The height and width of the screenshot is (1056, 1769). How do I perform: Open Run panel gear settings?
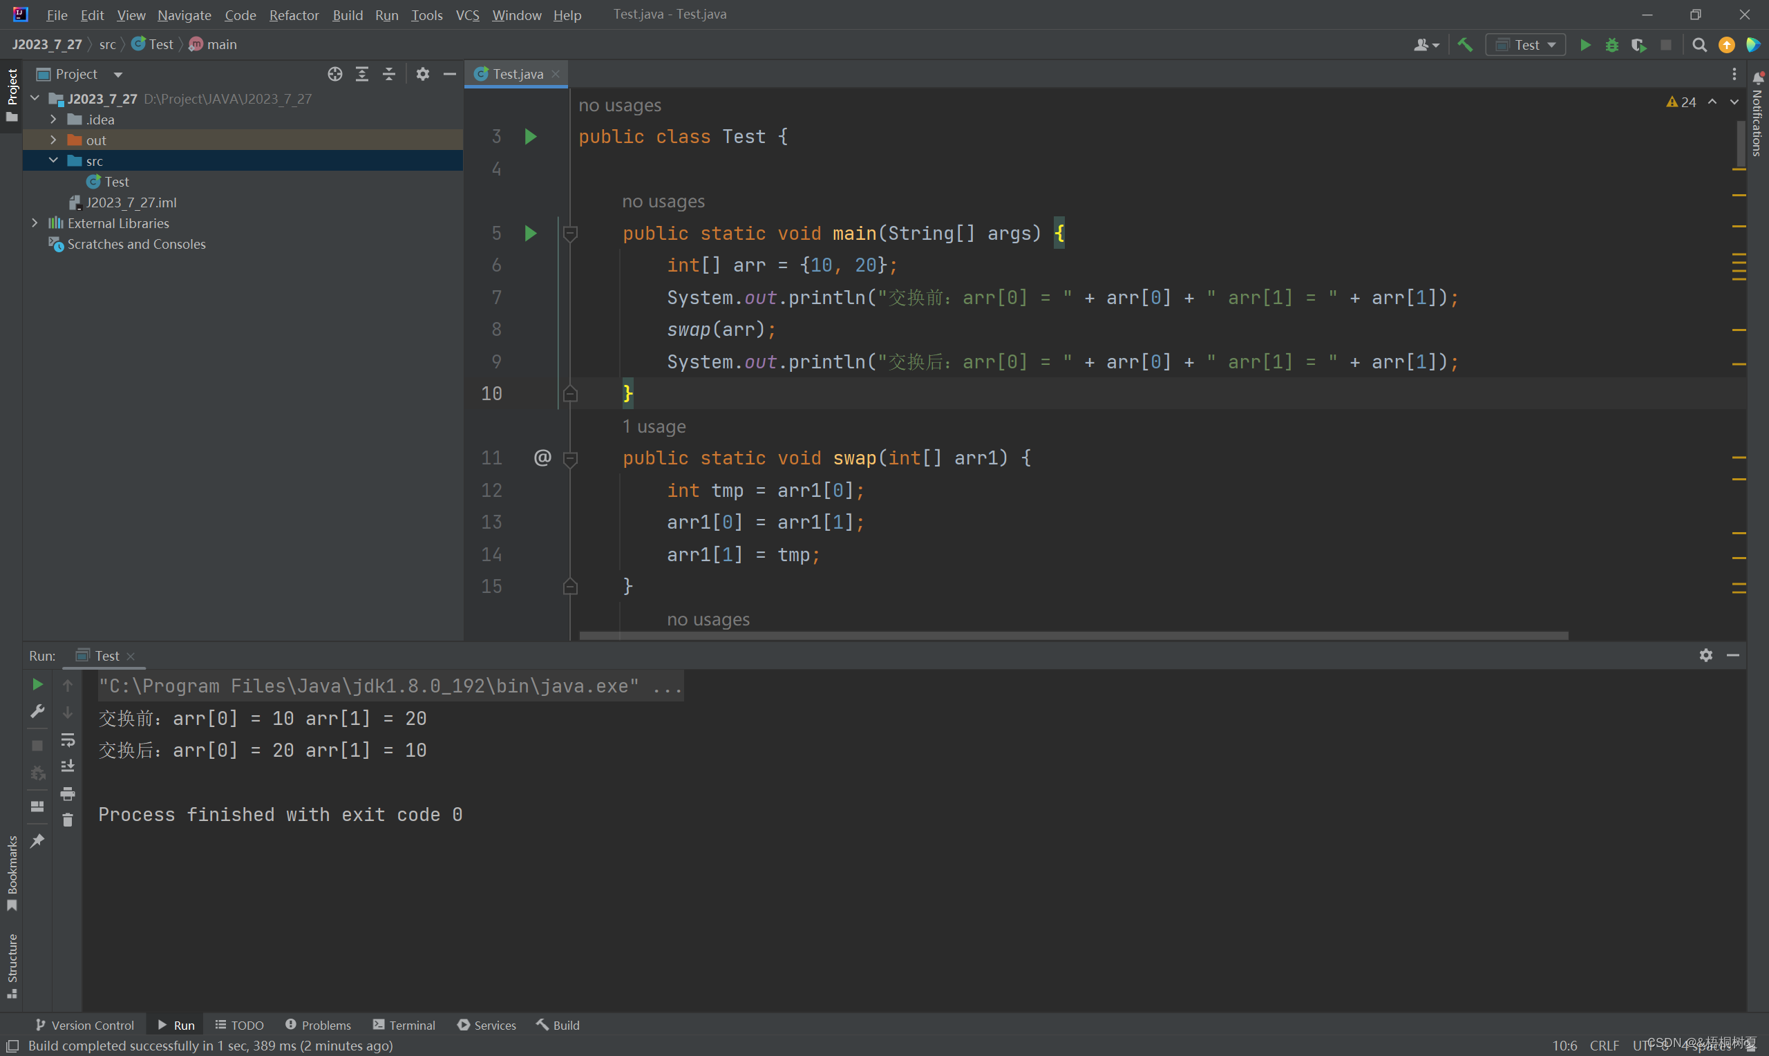tap(1705, 654)
